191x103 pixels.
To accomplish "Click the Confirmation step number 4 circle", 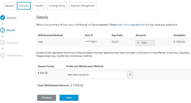I will [2, 55].
